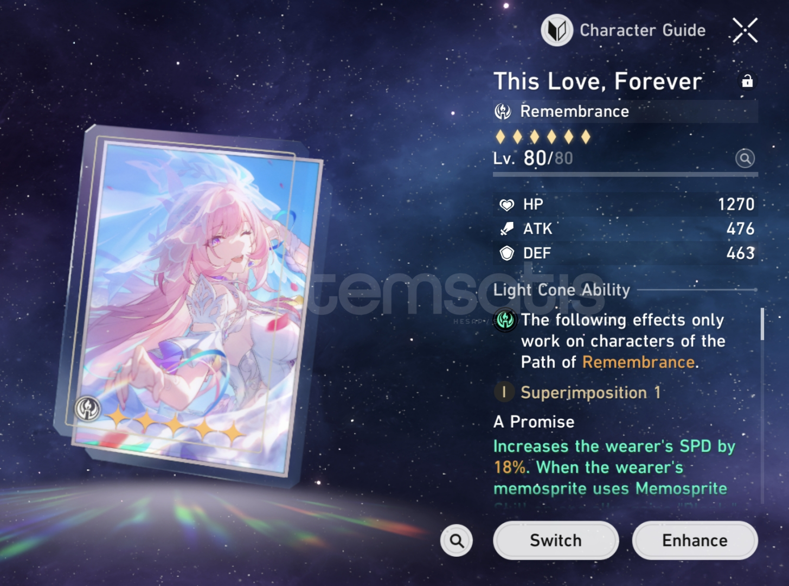
Task: Click the orange Remembrance keyword link
Action: (638, 362)
